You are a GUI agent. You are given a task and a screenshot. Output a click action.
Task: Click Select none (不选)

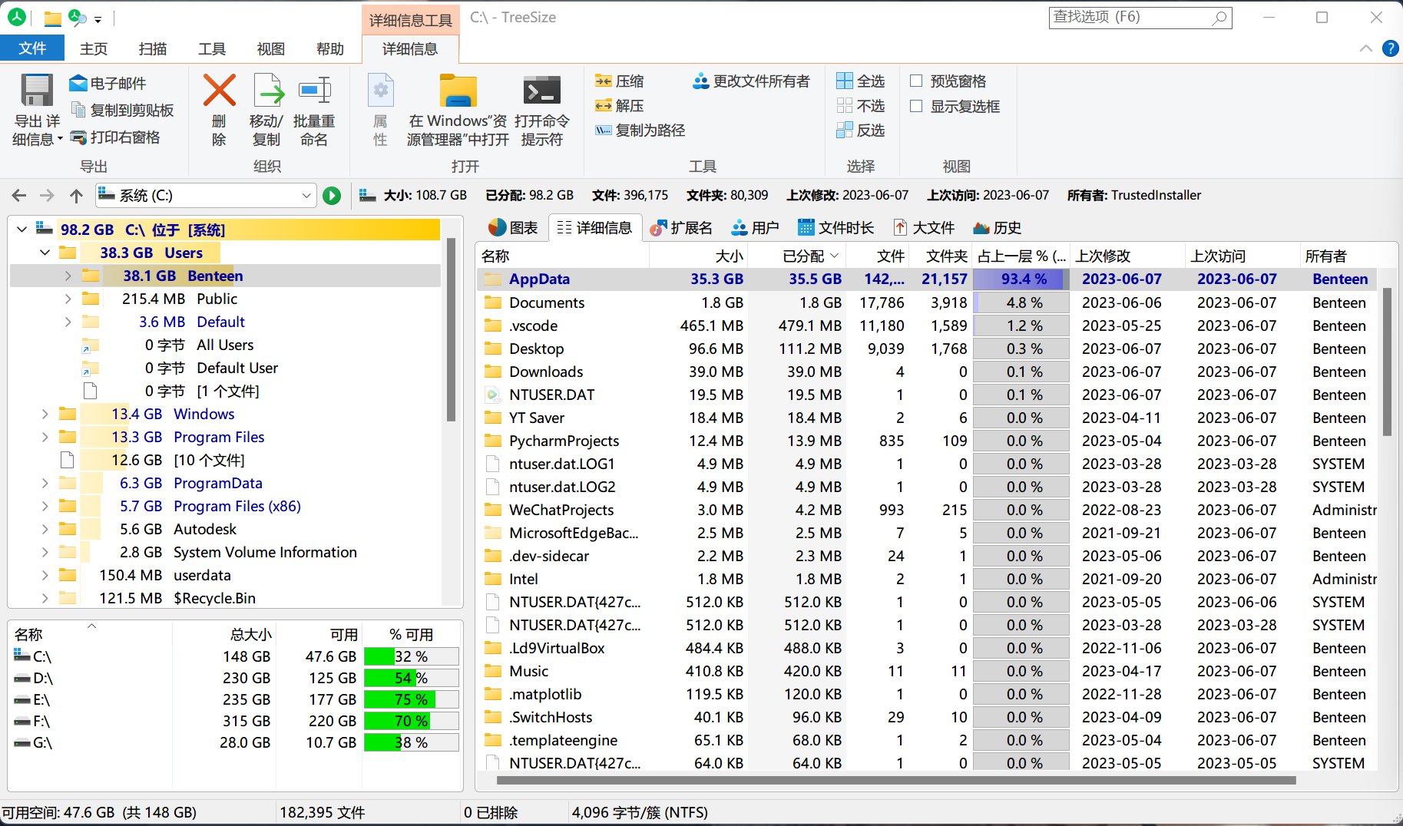861,105
